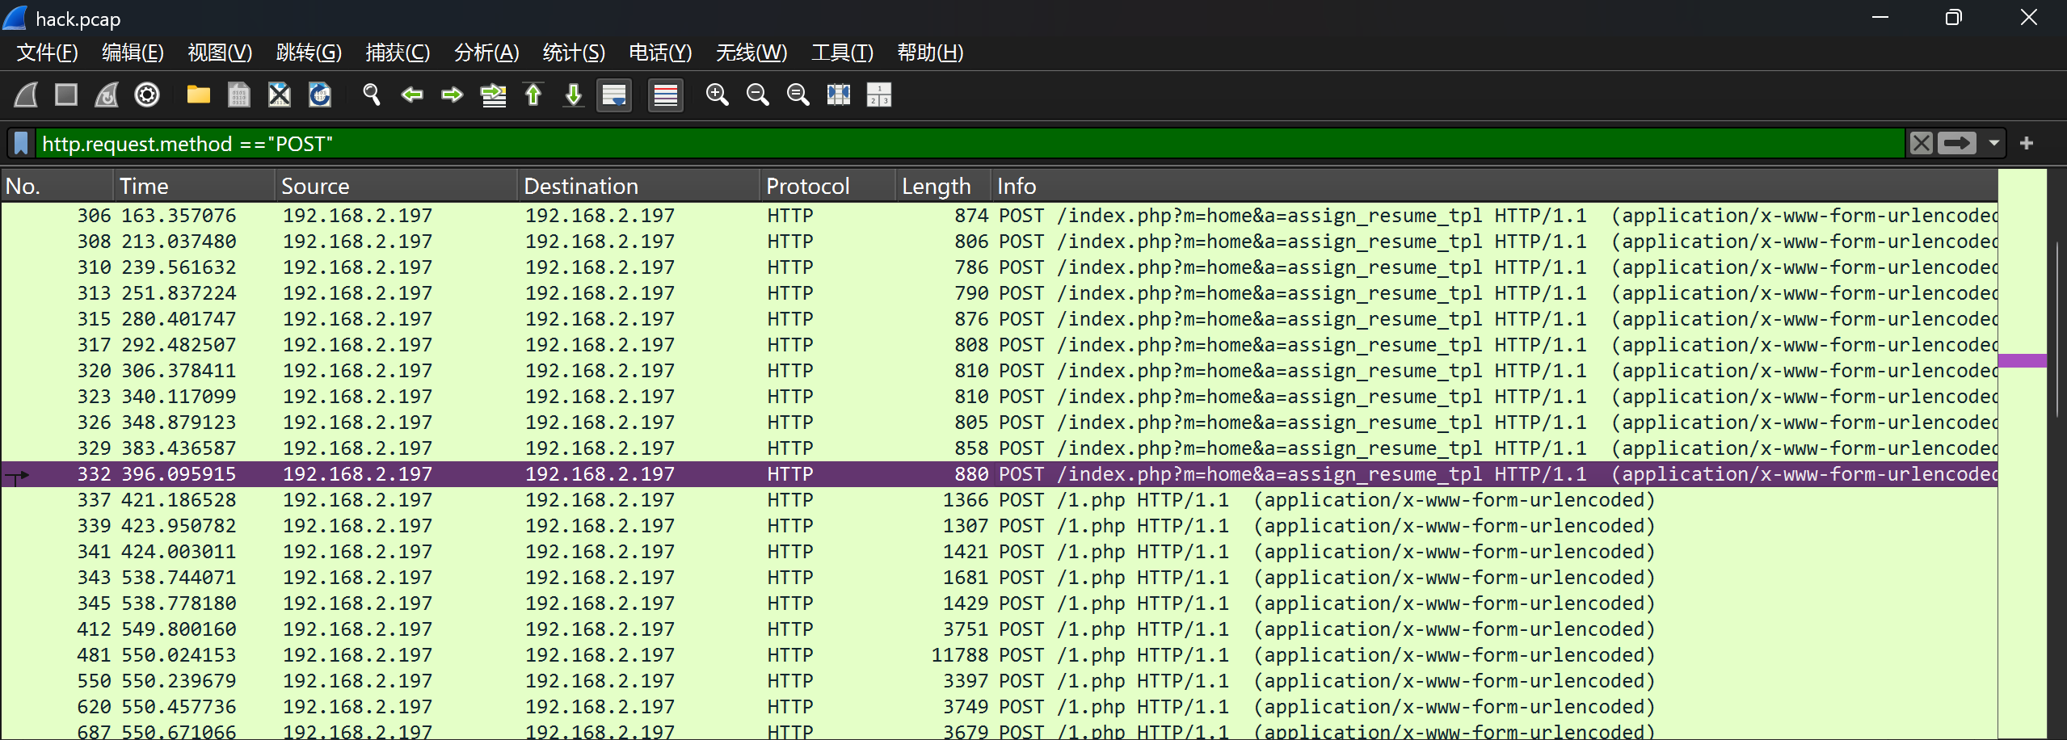This screenshot has height=740, width=2067.
Task: Sort by the Length column header
Action: coord(943,187)
